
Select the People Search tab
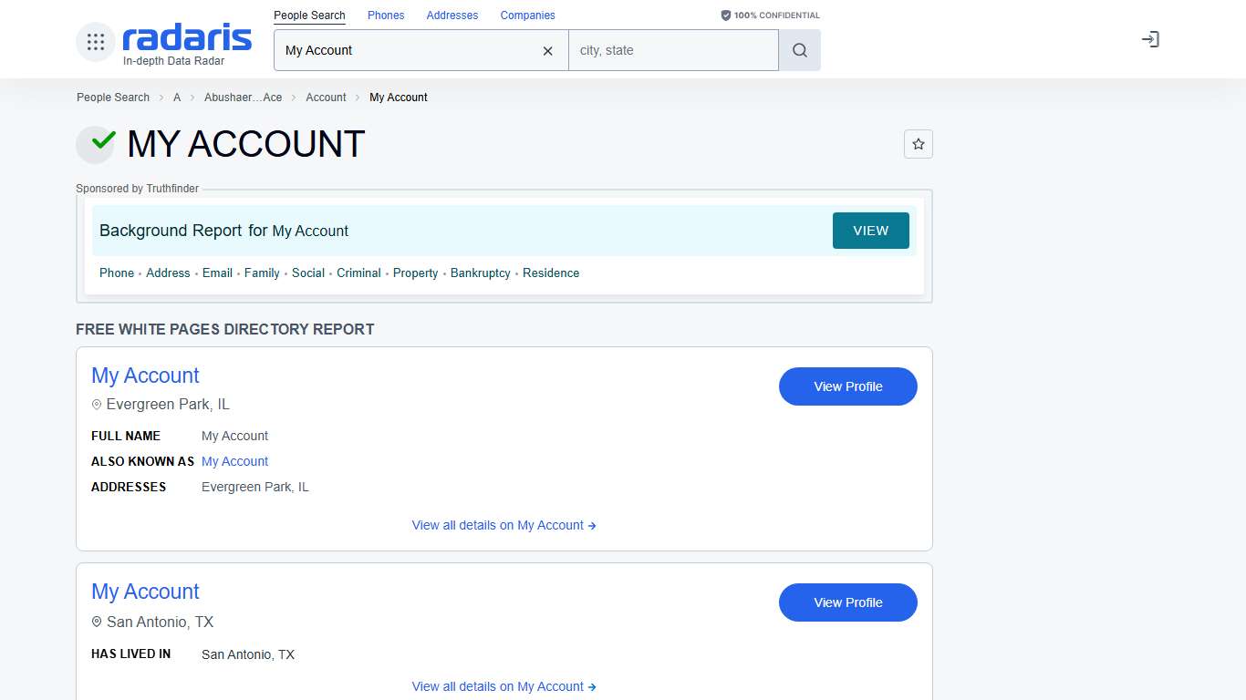(x=309, y=15)
